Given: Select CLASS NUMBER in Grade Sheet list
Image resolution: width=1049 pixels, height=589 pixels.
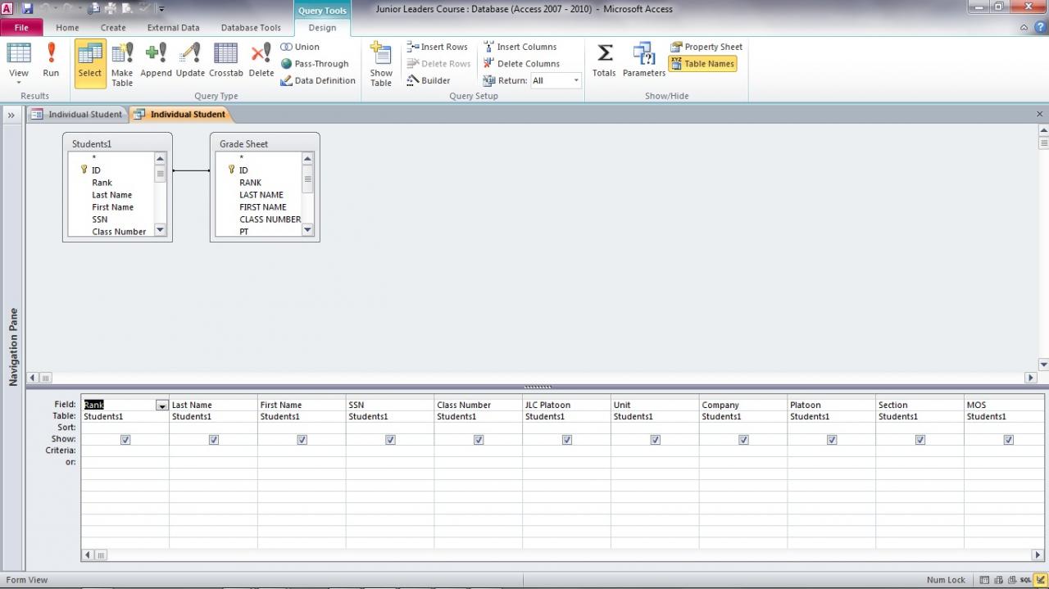Looking at the screenshot, I should (x=270, y=220).
